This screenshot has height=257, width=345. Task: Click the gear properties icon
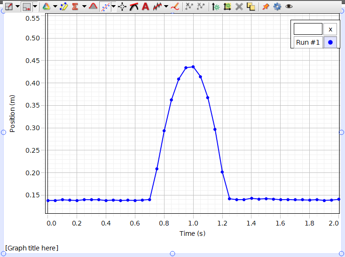coord(277,7)
